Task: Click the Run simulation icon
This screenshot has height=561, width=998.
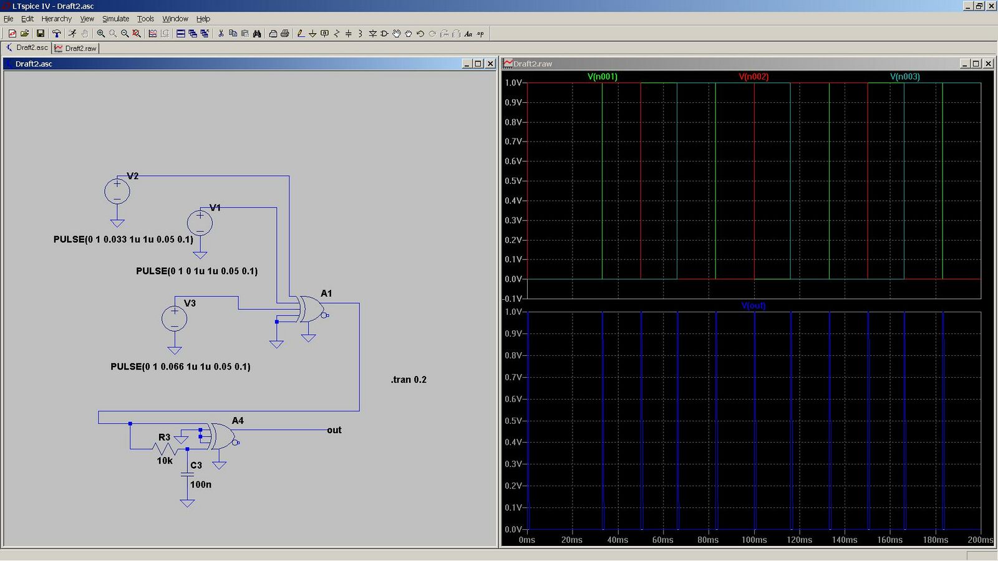Action: (72, 34)
